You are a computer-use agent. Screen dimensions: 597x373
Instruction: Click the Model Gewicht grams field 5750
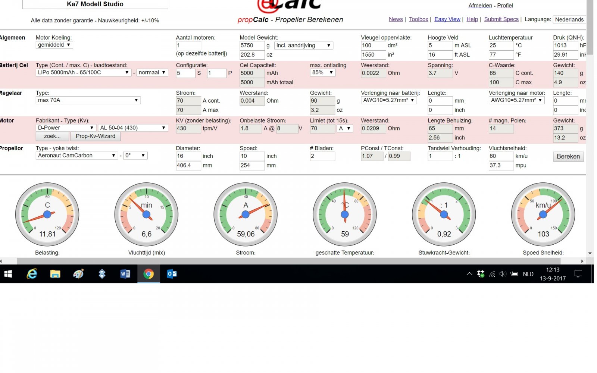point(252,46)
